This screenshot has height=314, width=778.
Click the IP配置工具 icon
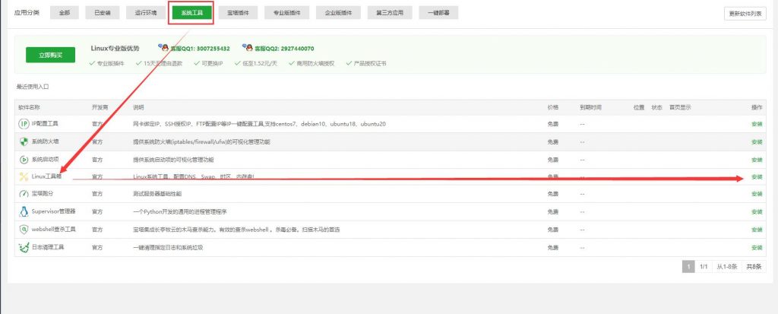[24, 124]
